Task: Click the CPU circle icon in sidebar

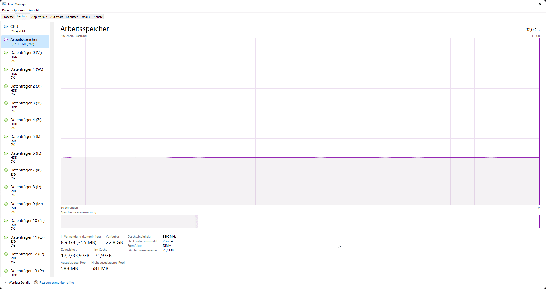Action: tap(6, 27)
